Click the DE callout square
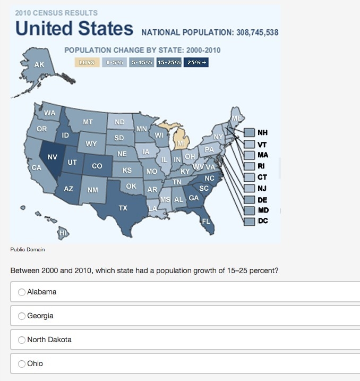This screenshot has width=360, height=381. 250,200
